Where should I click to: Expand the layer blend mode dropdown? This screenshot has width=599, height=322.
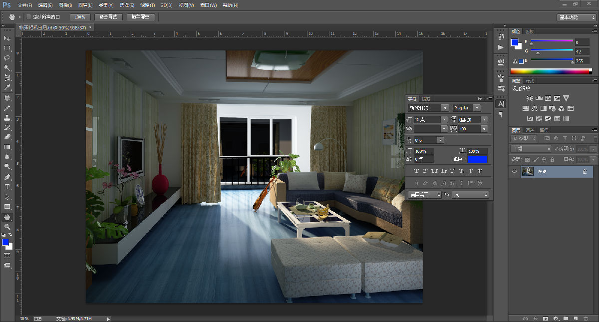531,149
